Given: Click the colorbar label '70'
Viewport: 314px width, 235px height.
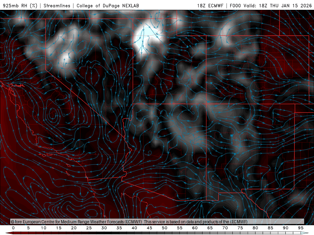Looking at the screenshot, I should point(225,228).
